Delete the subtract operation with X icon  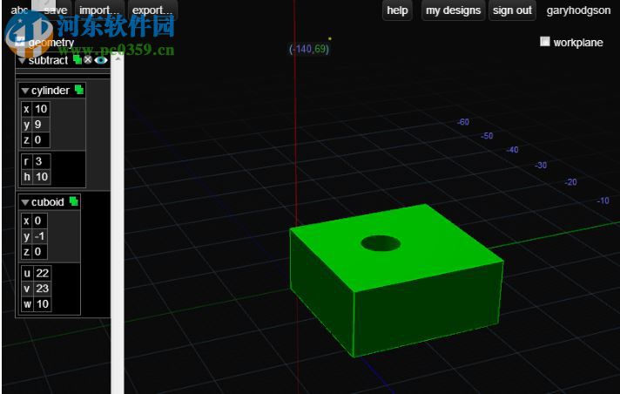(88, 60)
